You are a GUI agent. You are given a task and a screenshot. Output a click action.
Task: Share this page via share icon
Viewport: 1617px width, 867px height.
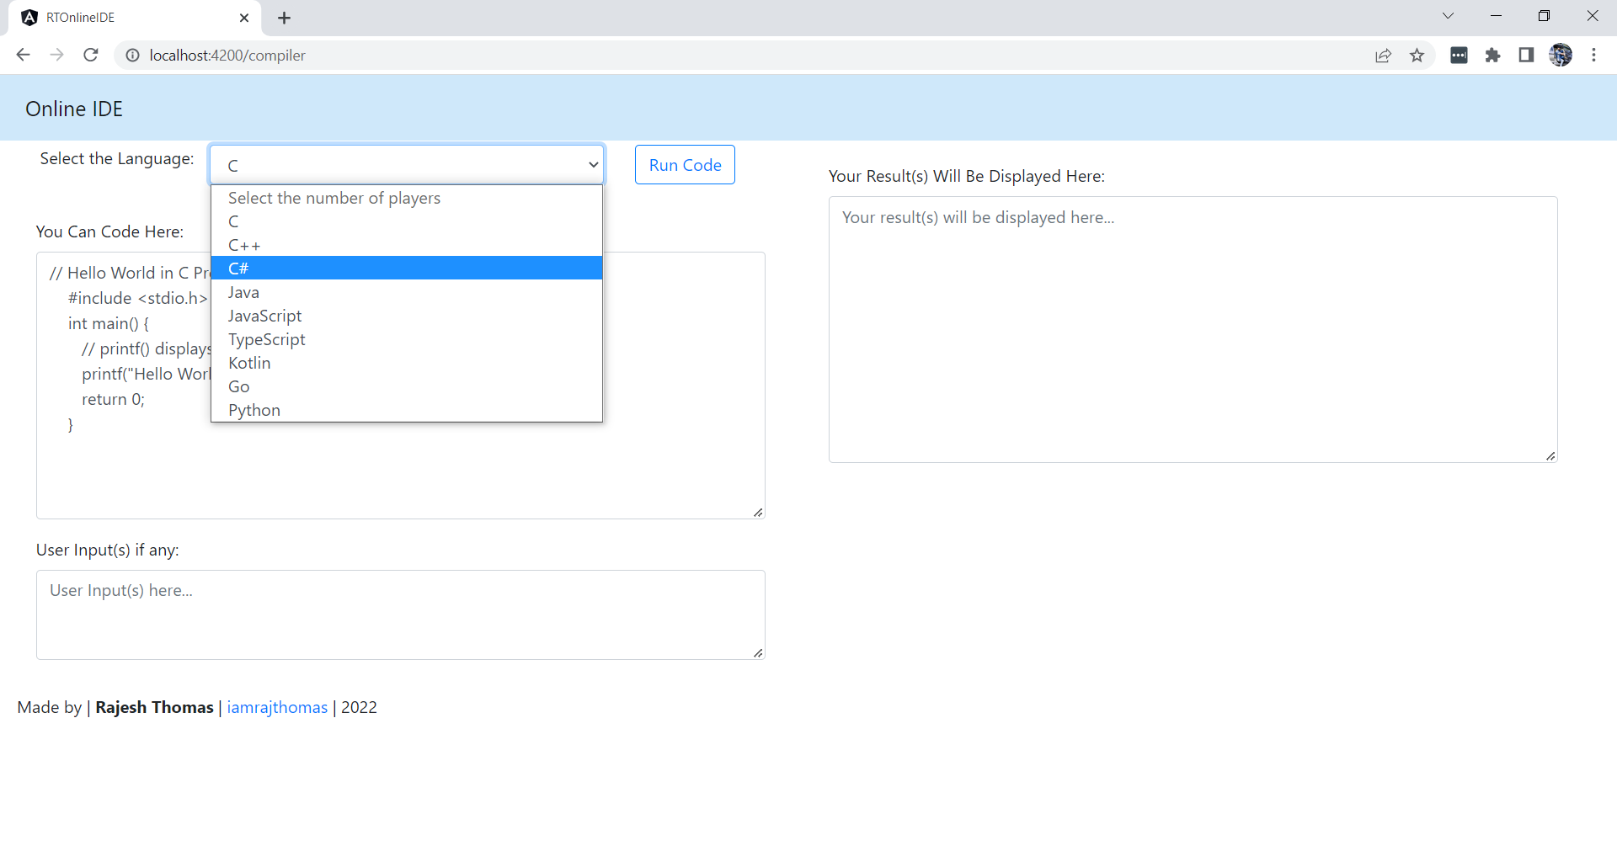click(1383, 55)
